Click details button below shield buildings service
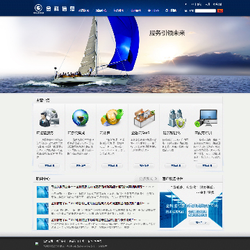Image resolution: width=250 pixels, height=250 pixels. pyautogui.click(x=175, y=166)
